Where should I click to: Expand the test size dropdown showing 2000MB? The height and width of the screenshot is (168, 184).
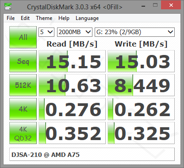coord(75,32)
